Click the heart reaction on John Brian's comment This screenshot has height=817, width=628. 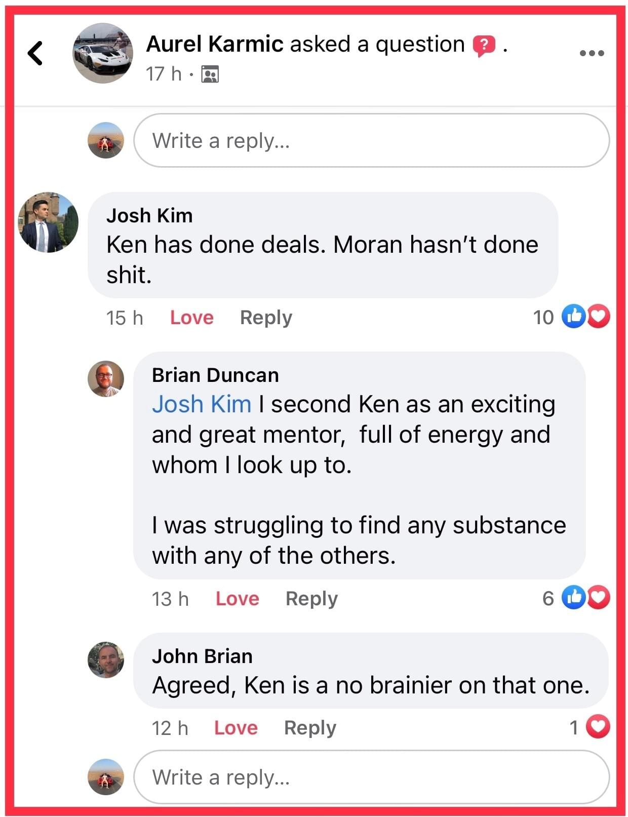click(x=598, y=727)
